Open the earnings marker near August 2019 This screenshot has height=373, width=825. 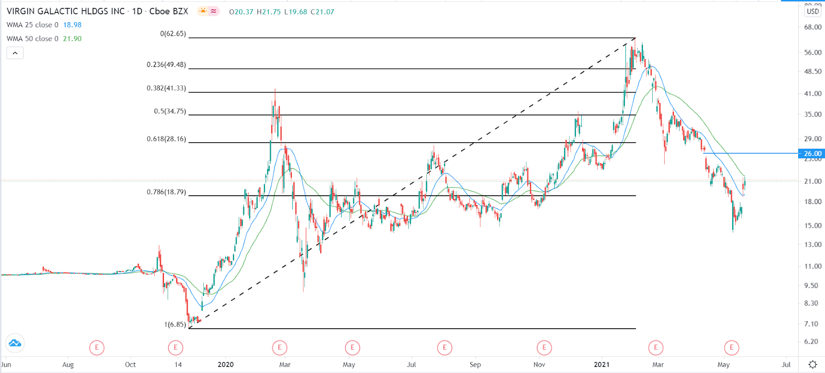[96, 348]
